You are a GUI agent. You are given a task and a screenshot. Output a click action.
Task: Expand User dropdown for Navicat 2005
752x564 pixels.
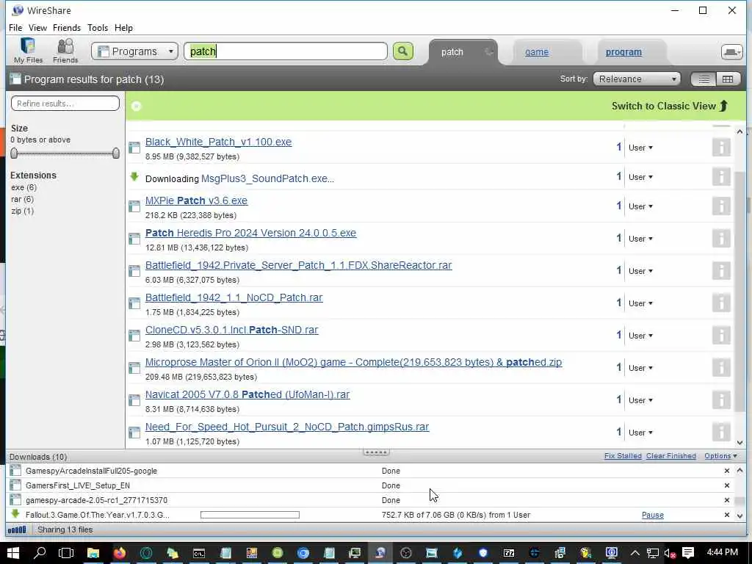(640, 400)
